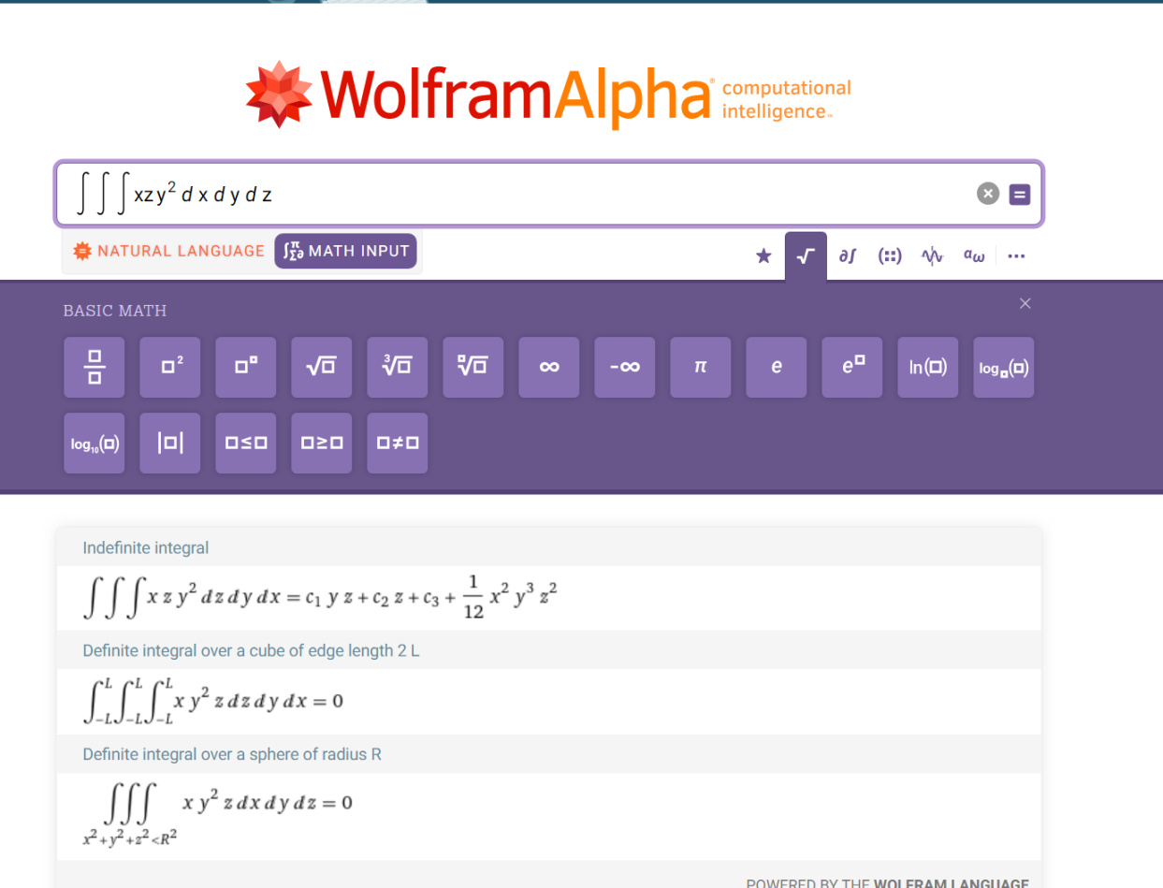Click 'Definite integral over a sphere' heading
This screenshot has width=1163, height=888.
pyautogui.click(x=232, y=754)
